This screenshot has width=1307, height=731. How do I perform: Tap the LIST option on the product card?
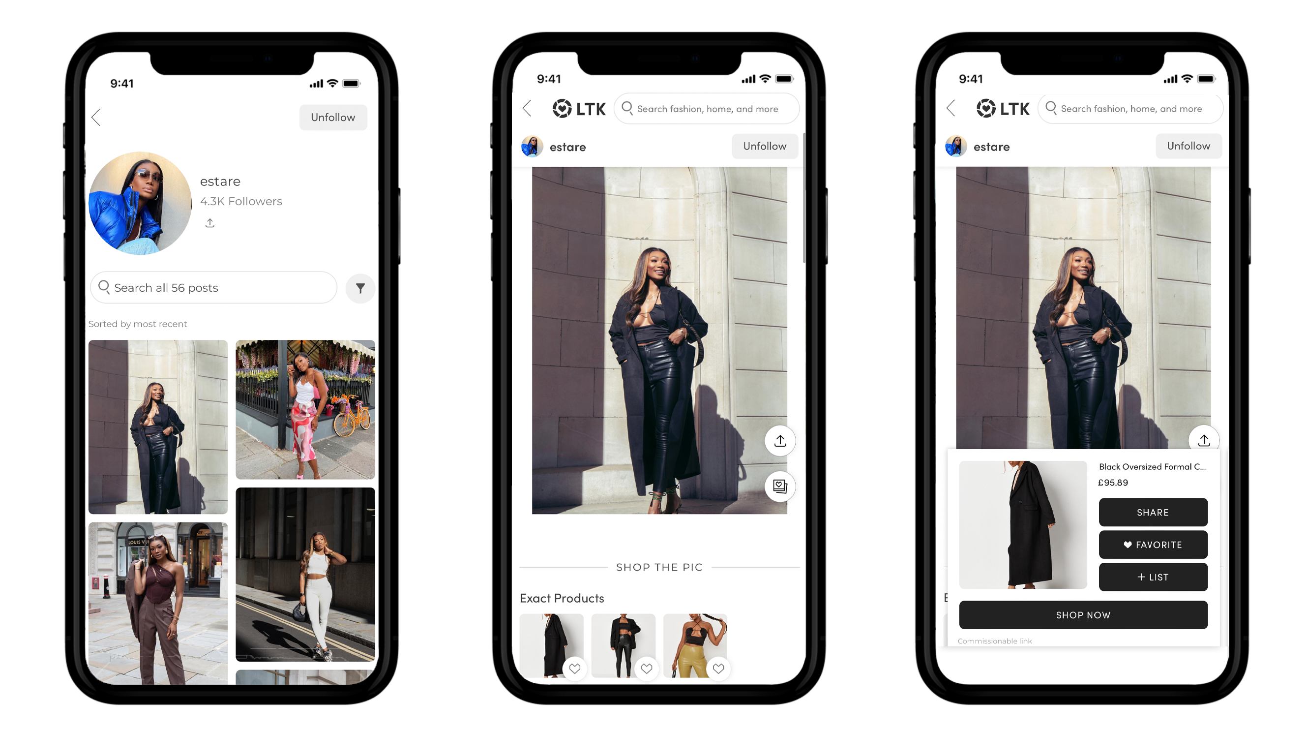[1153, 576]
